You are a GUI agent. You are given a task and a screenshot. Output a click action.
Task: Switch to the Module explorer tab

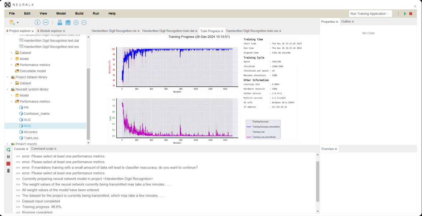pyautogui.click(x=50, y=31)
